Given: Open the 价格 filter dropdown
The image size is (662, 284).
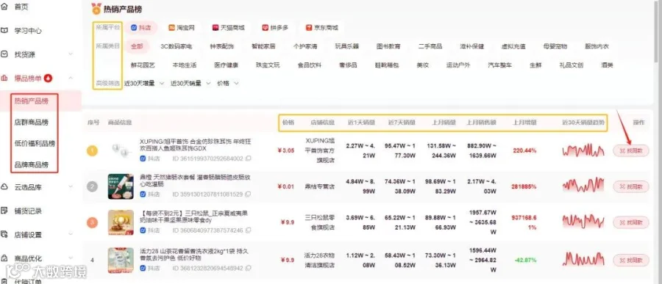Looking at the screenshot, I should pos(228,84).
